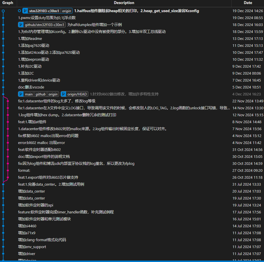Click date 4 Dec 2024 16:23

click(x=247, y=94)
